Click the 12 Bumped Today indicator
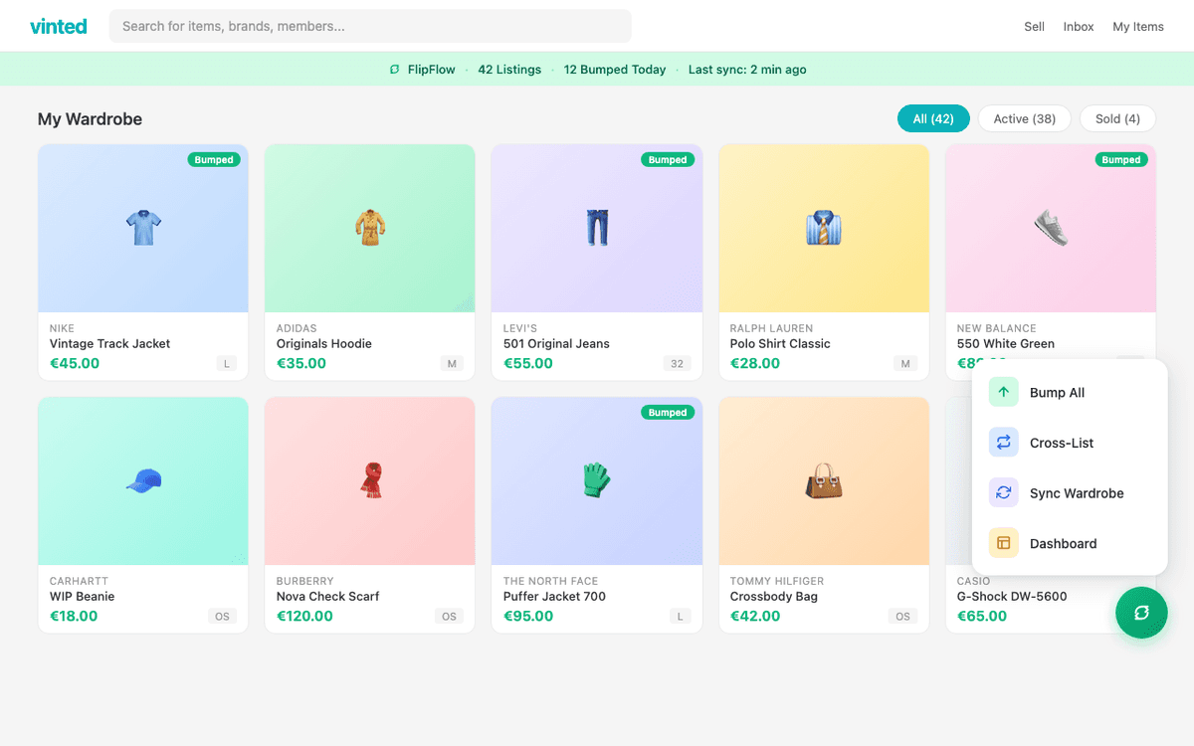Viewport: 1194px width, 746px height. tap(614, 69)
